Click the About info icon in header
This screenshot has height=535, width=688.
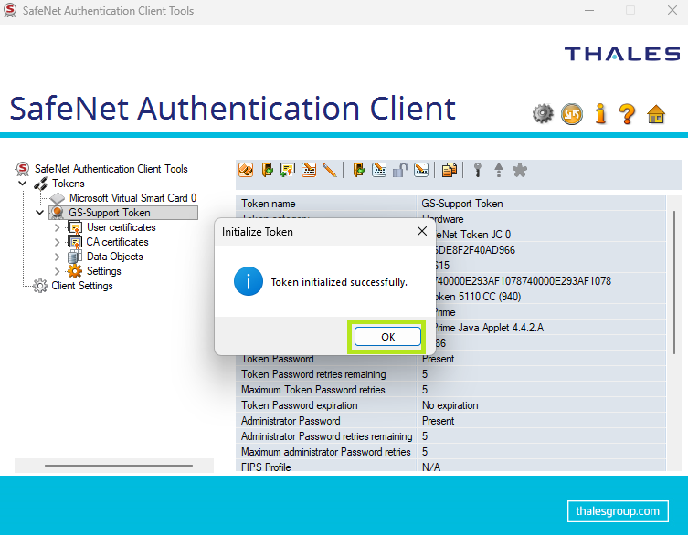tap(600, 114)
